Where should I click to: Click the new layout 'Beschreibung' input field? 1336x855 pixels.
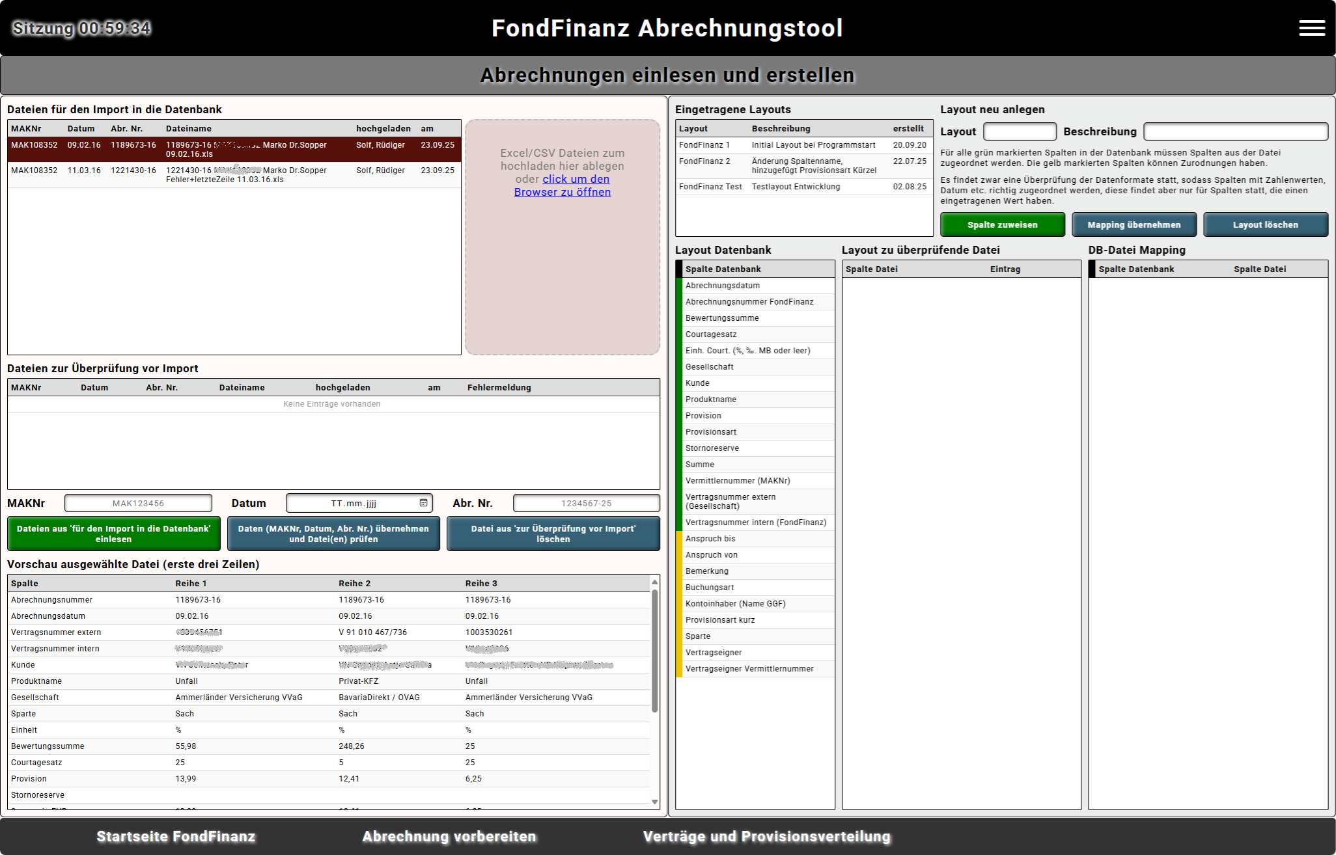coord(1235,131)
